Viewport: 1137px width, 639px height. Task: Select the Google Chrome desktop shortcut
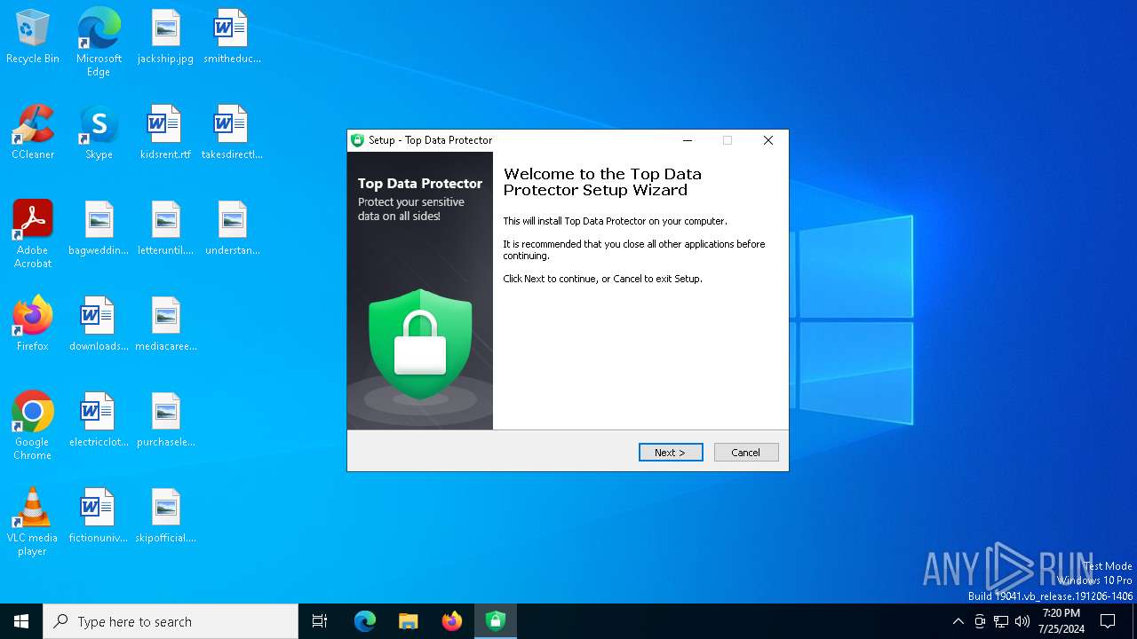(x=33, y=426)
